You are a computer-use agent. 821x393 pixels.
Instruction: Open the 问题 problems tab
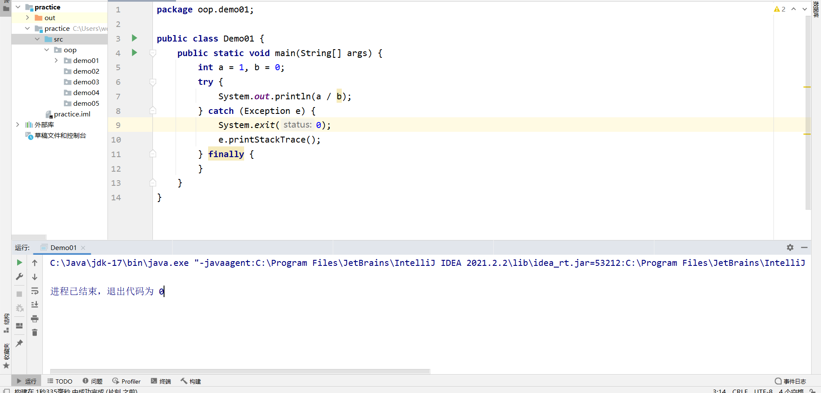pos(93,381)
